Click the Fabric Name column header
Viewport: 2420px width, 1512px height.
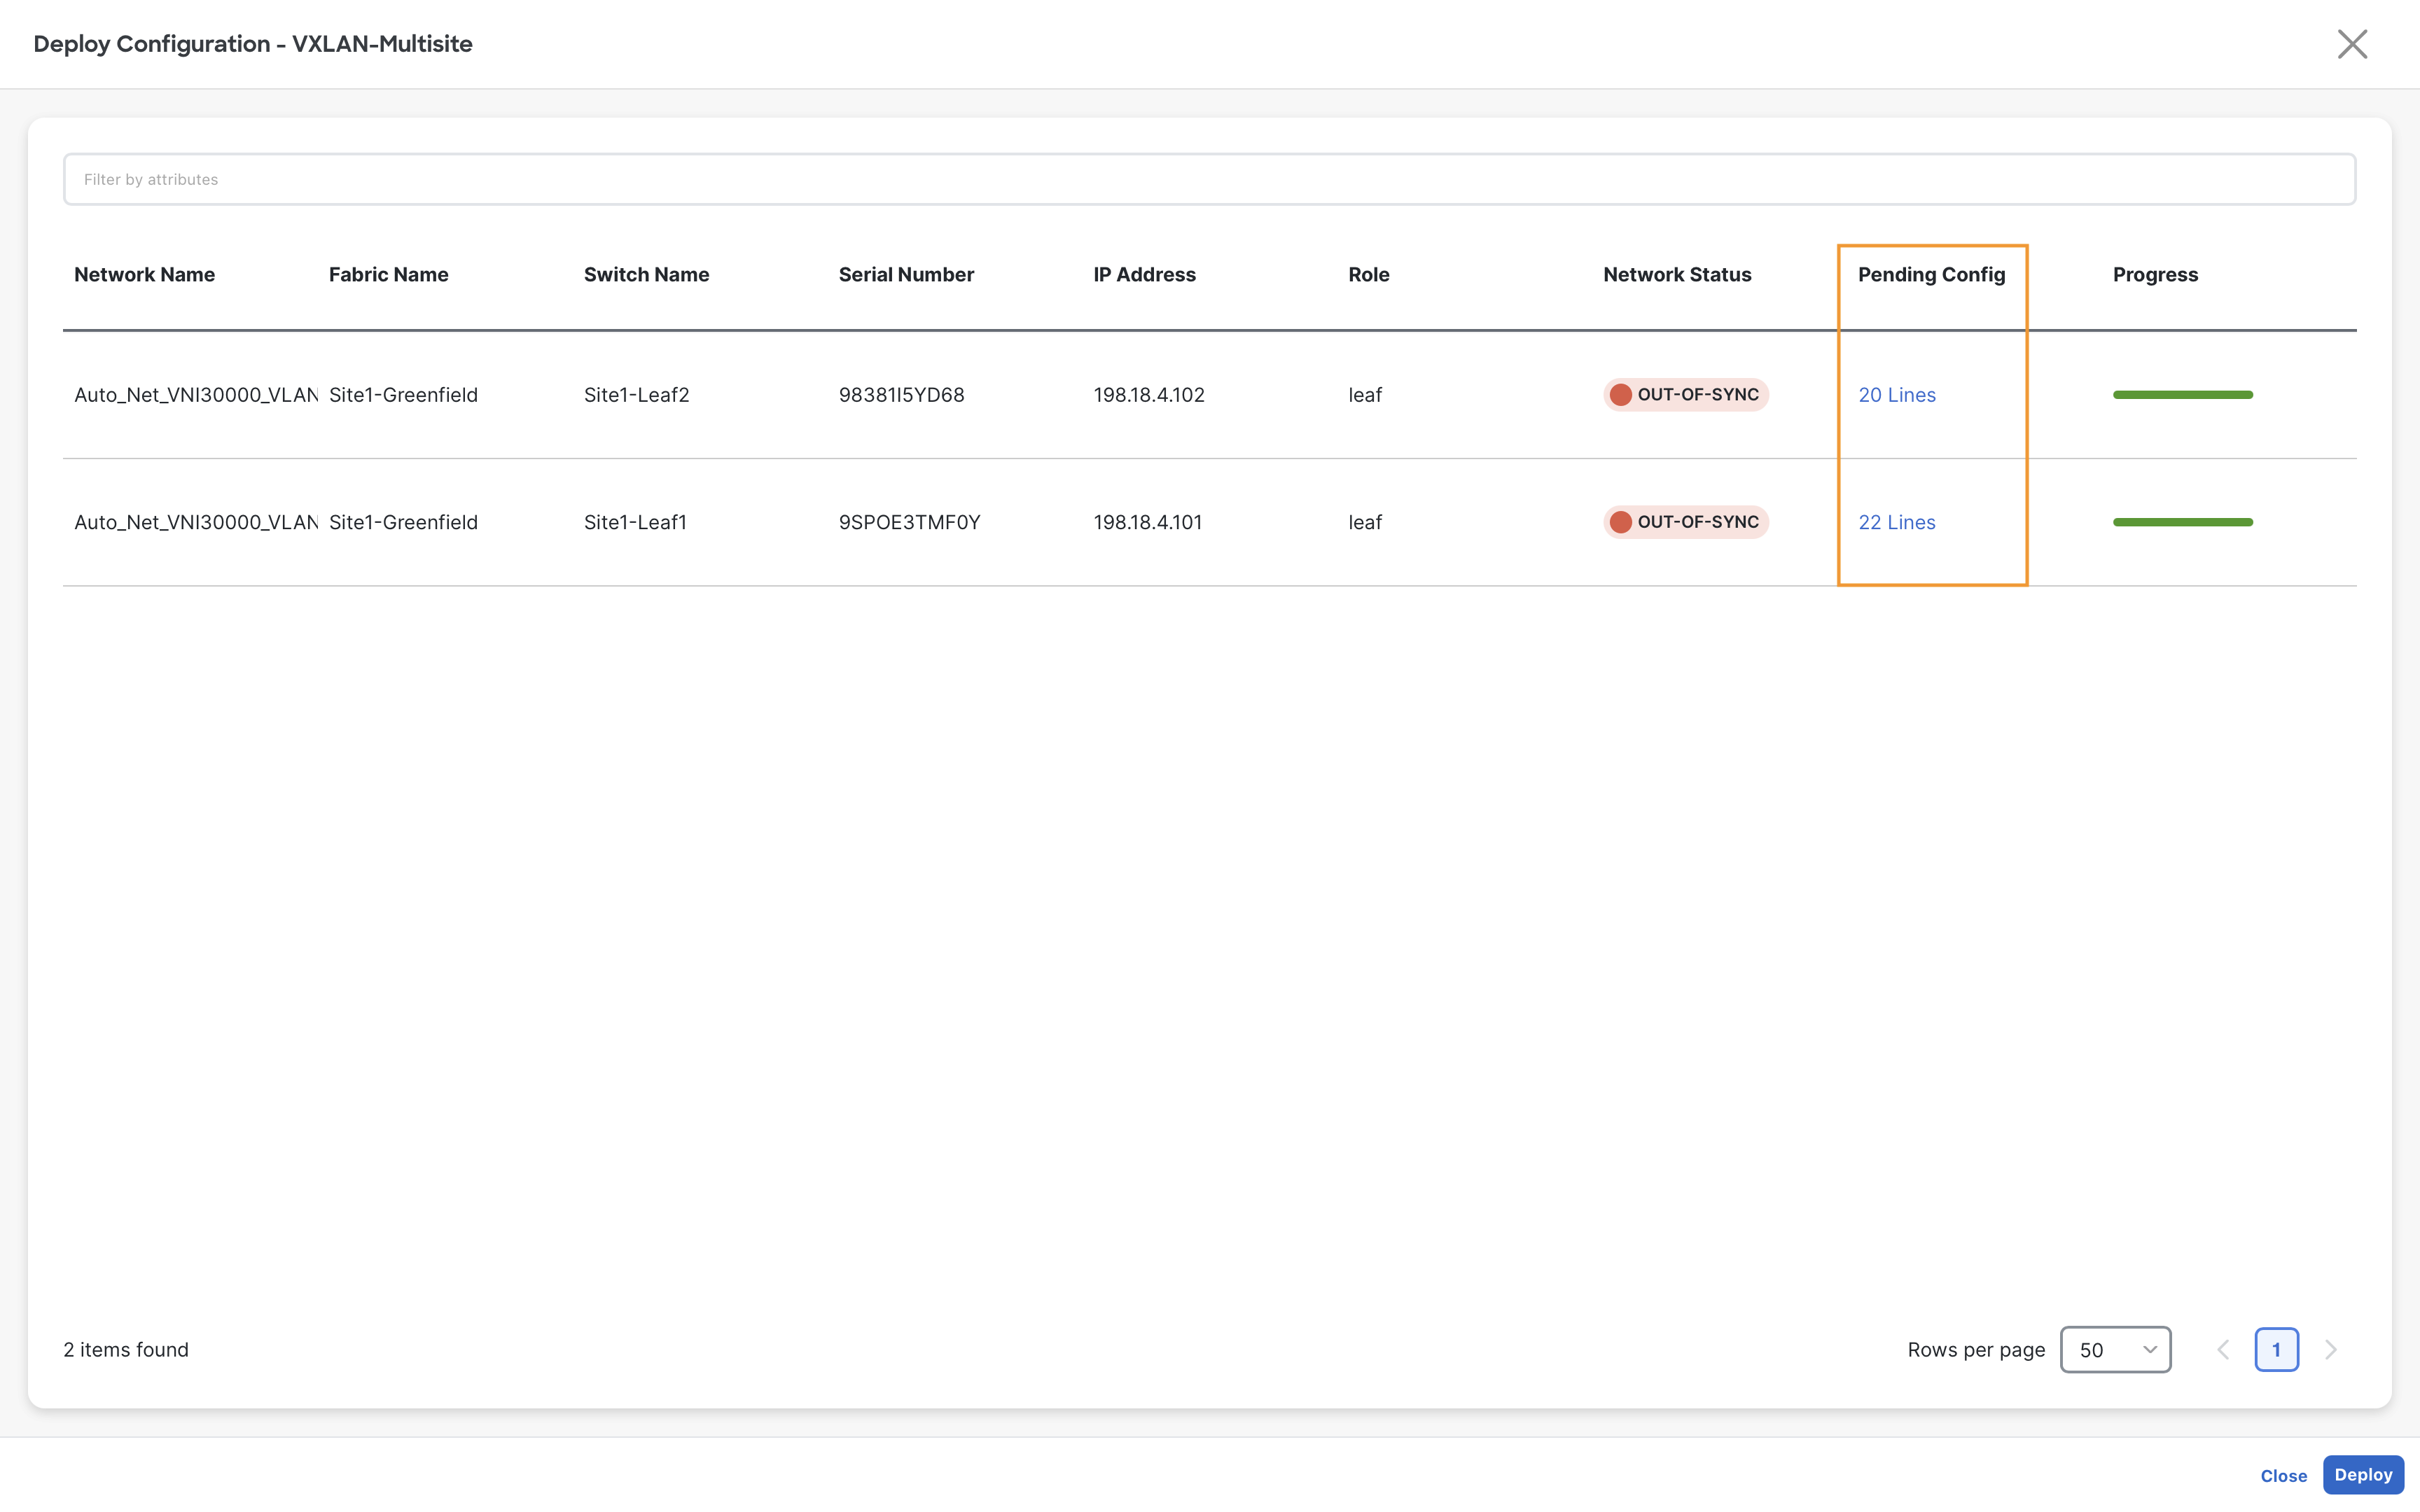(388, 275)
